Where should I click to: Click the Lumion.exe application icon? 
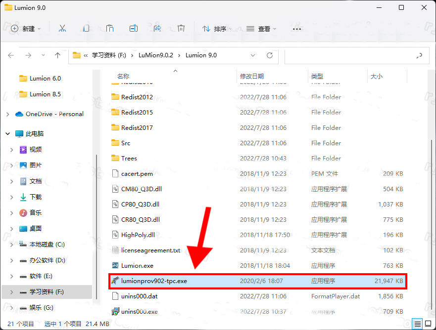(x=115, y=265)
